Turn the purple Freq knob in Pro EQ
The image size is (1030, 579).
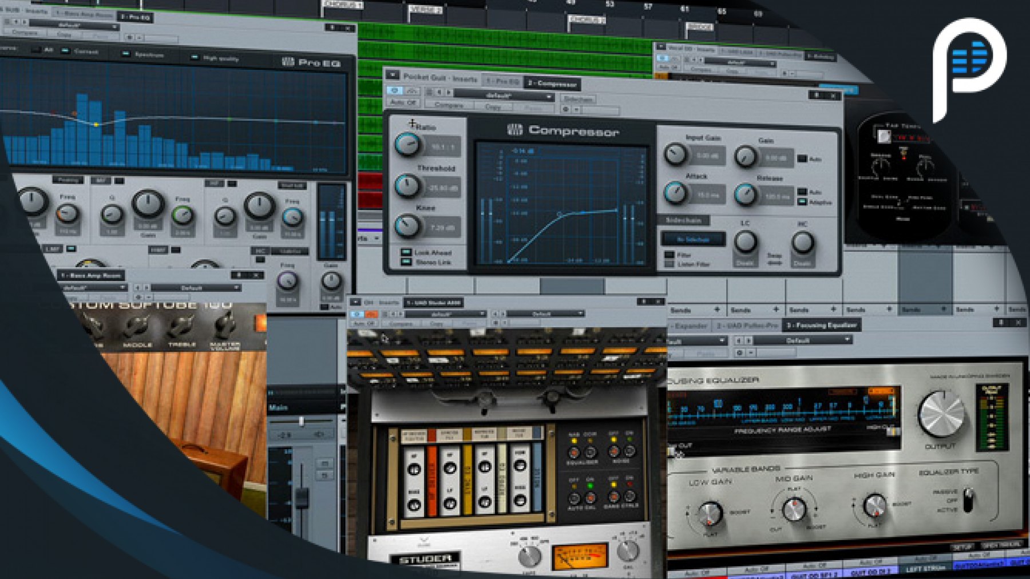tap(287, 280)
